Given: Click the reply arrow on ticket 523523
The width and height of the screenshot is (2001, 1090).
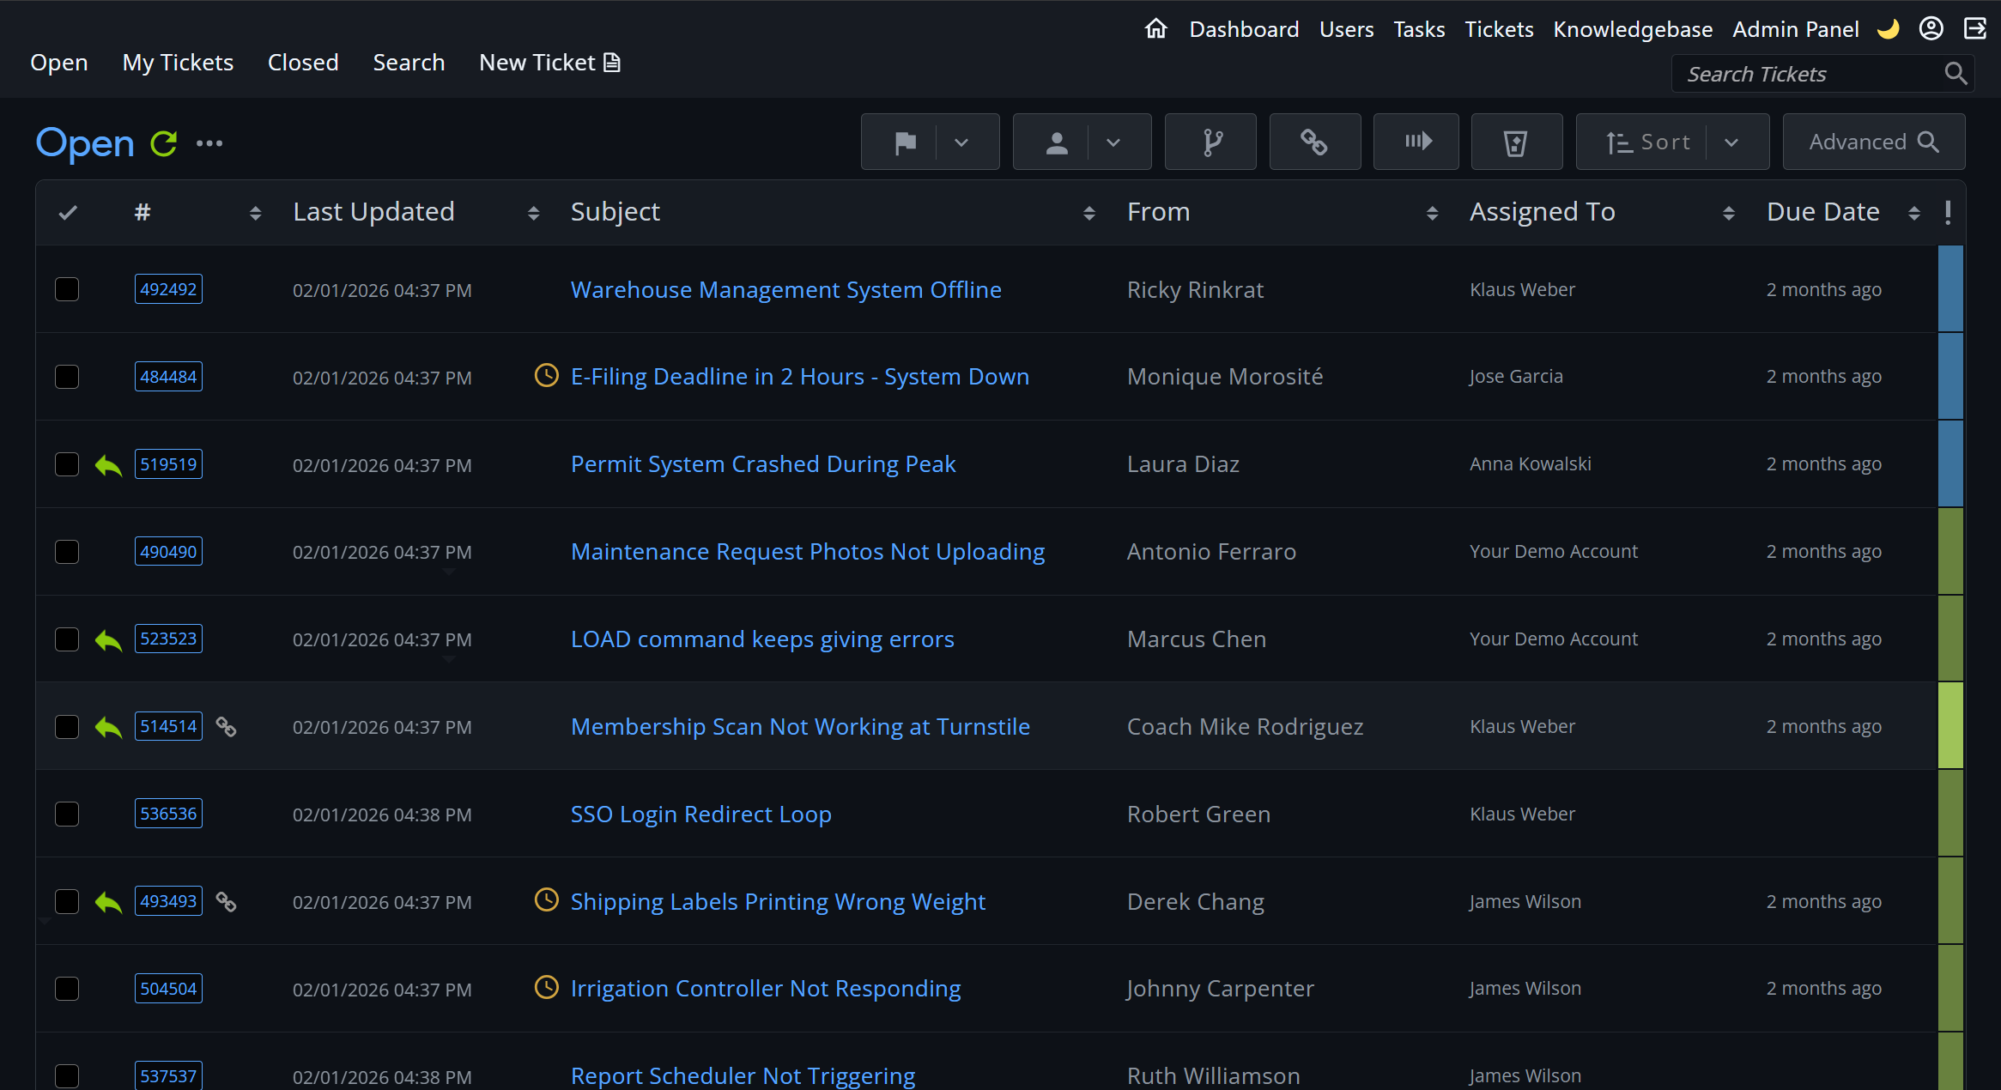Looking at the screenshot, I should [x=108, y=640].
